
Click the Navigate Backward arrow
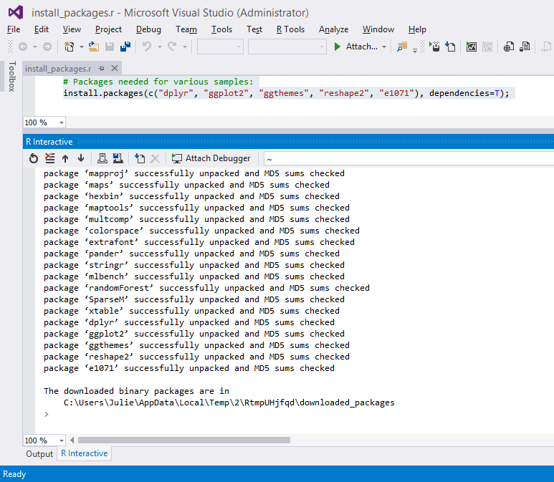[x=23, y=47]
